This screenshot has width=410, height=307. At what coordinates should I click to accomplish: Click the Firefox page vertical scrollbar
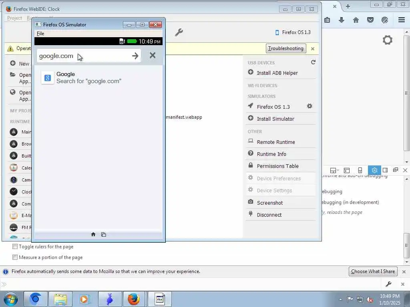(x=406, y=93)
